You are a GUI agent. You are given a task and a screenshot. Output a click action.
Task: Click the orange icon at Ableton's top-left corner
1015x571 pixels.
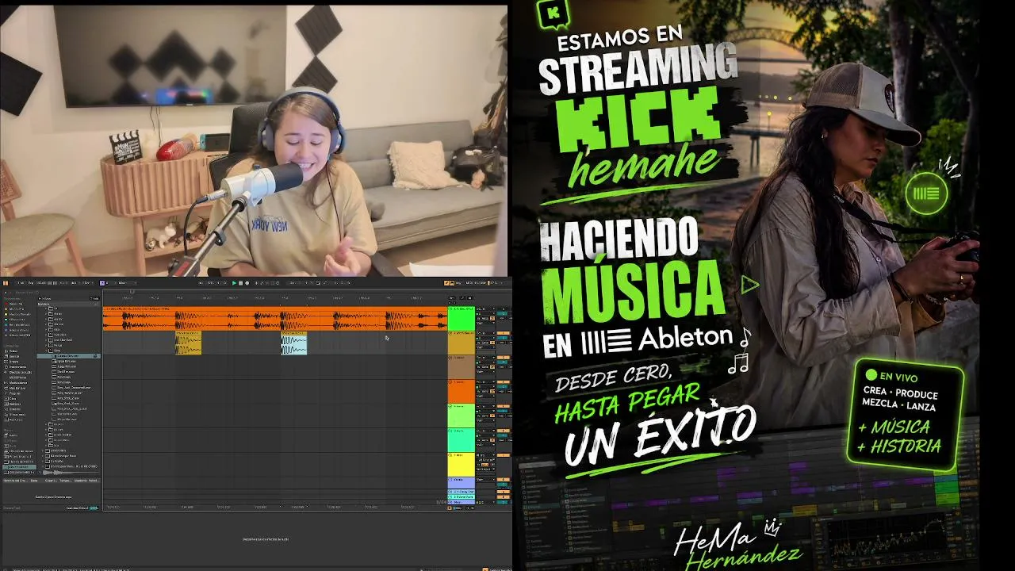click(x=6, y=283)
